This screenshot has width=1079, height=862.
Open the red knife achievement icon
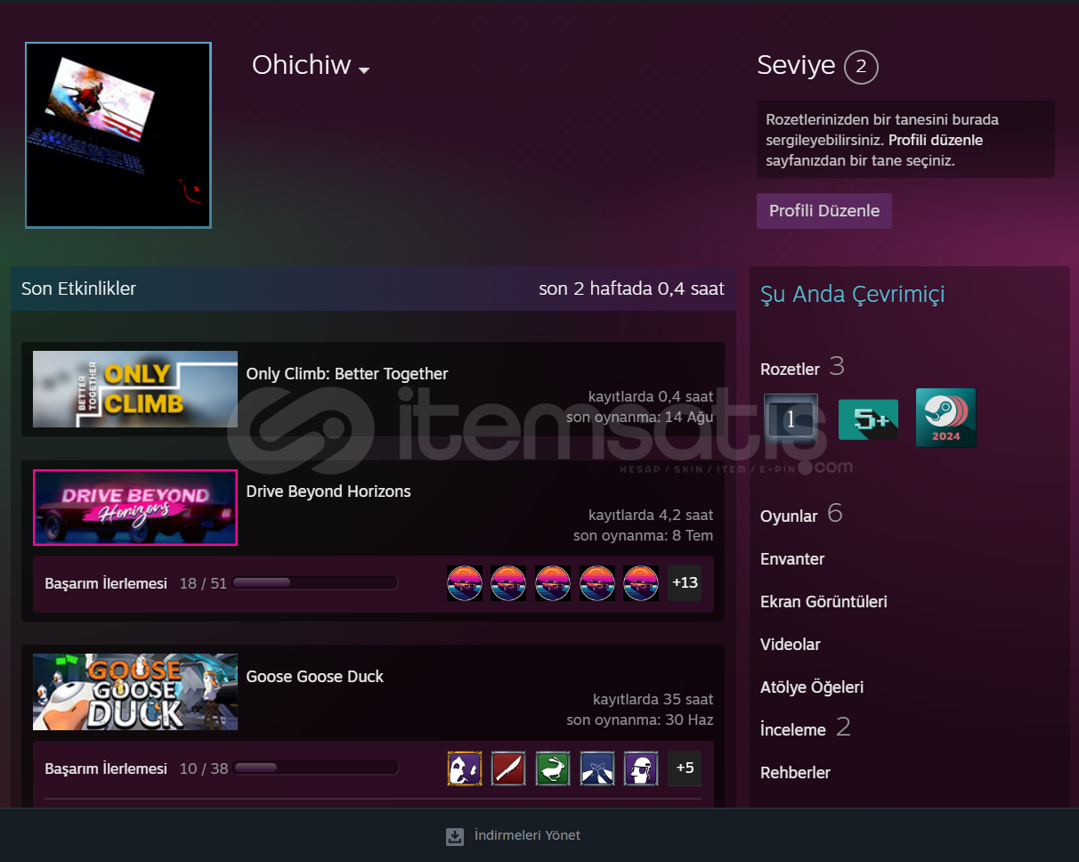click(x=508, y=768)
